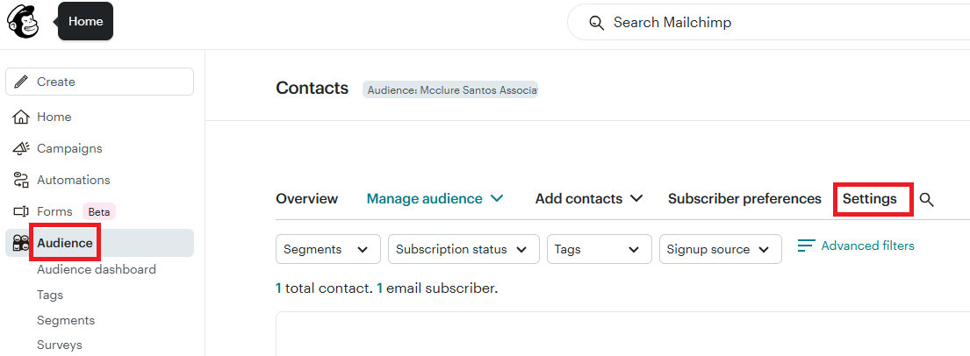970x356 pixels.
Task: Click the Home house icon
Action: tap(22, 117)
